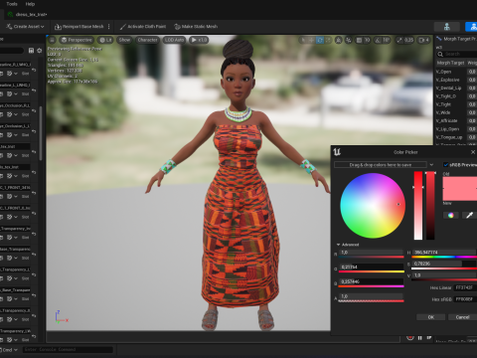Image resolution: width=477 pixels, height=358 pixels.
Task: Close the Color Picker dialog
Action: point(473,152)
